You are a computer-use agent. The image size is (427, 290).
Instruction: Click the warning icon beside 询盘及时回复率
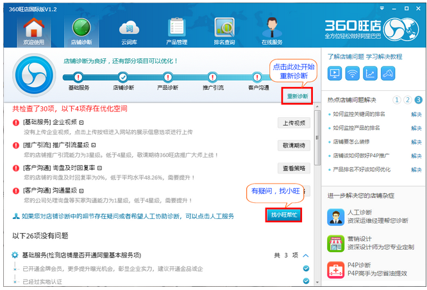click(16, 168)
